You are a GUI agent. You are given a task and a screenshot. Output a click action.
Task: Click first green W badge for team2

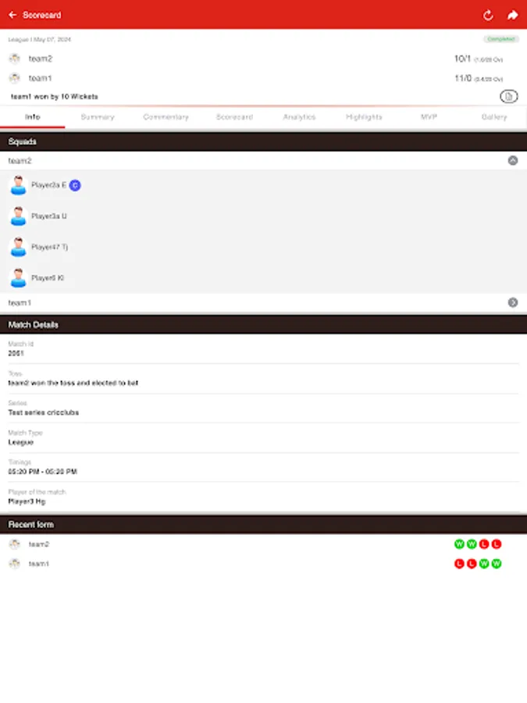(x=459, y=544)
